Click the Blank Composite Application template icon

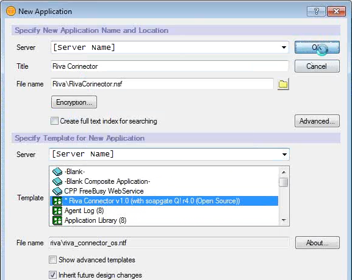[x=57, y=181]
